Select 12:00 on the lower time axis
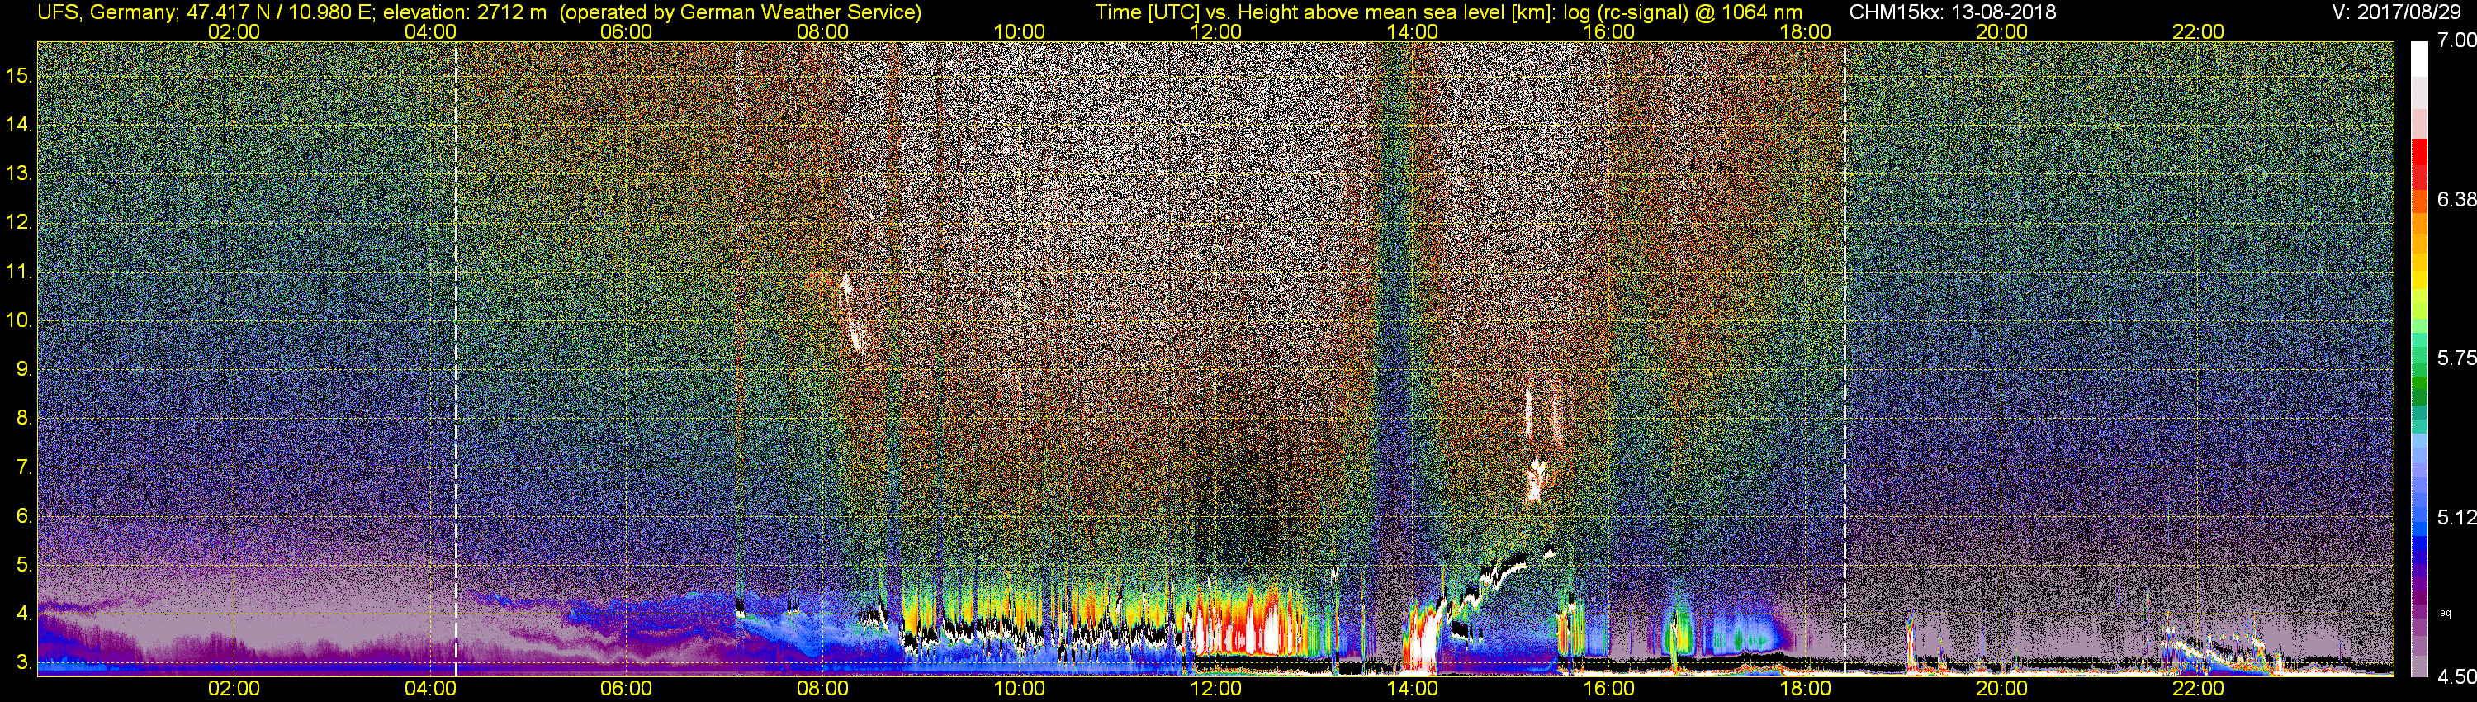The image size is (2477, 702). (1216, 690)
